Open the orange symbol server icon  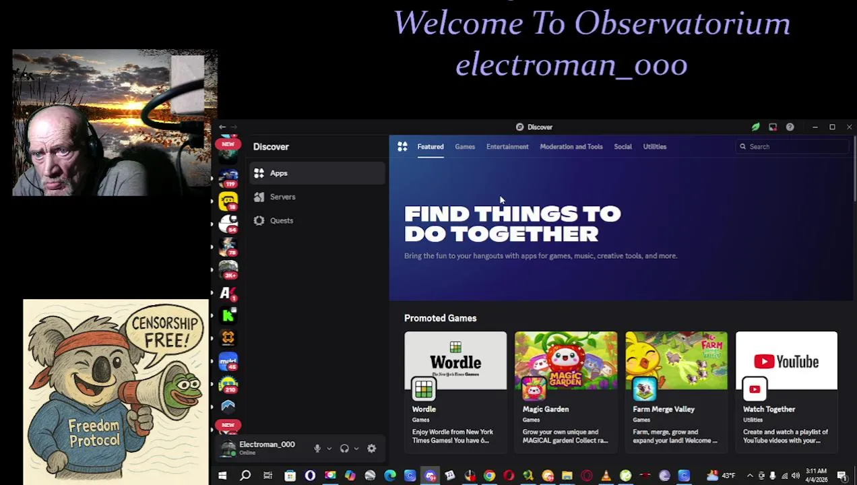228,337
